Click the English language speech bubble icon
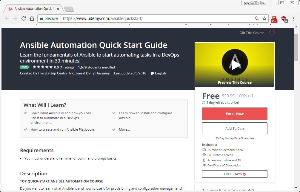The height and width of the screenshot is (192, 300). (152, 74)
